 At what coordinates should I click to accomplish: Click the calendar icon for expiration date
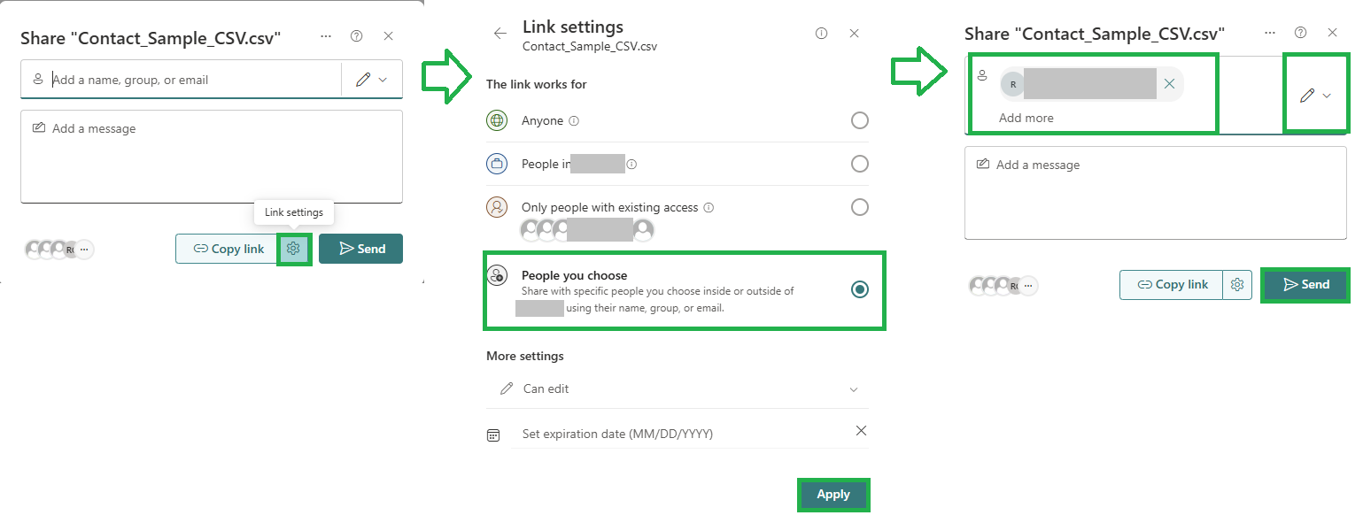tap(493, 435)
